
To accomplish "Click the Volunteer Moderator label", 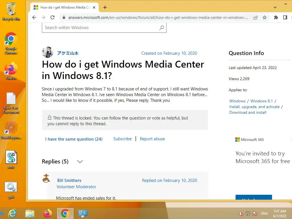I will [x=76, y=186].
